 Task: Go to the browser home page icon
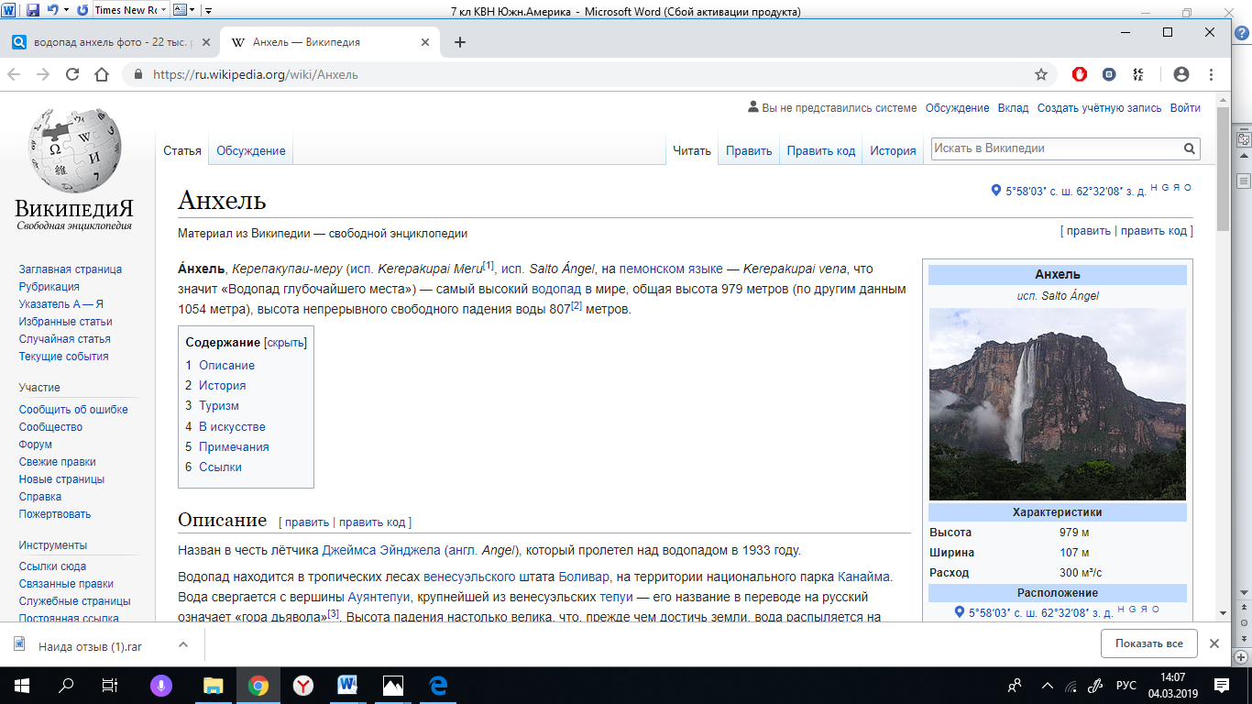pyautogui.click(x=102, y=74)
